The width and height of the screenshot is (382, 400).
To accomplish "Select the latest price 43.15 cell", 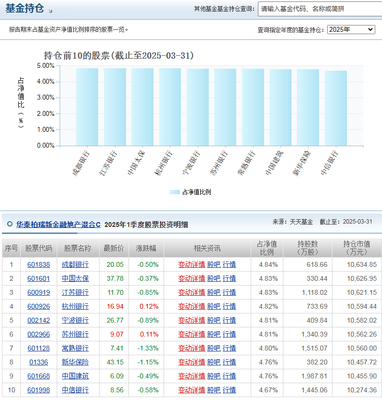I will click(115, 362).
